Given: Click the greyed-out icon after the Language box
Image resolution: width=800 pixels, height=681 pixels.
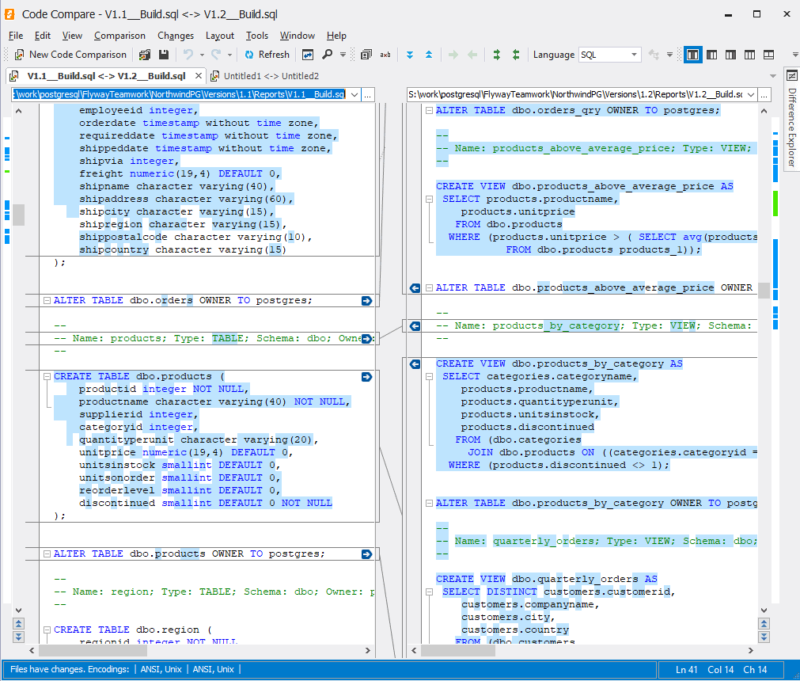Looking at the screenshot, I should 654,55.
